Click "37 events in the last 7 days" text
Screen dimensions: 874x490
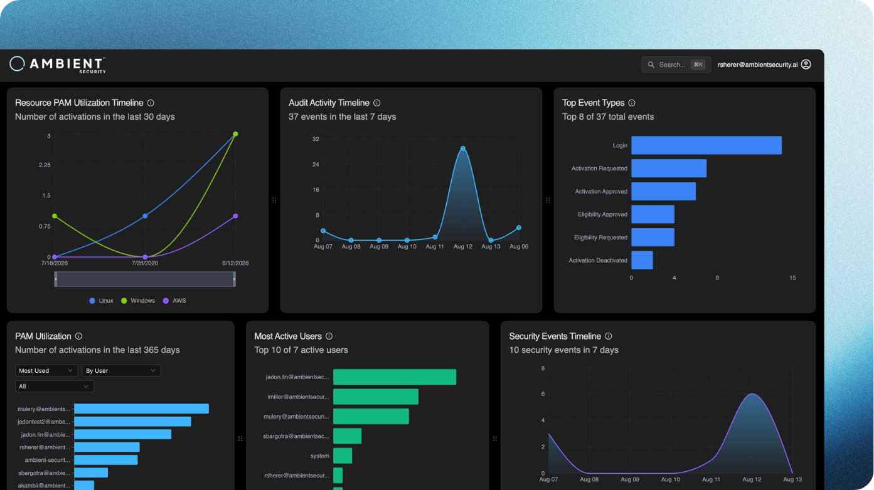(x=342, y=117)
